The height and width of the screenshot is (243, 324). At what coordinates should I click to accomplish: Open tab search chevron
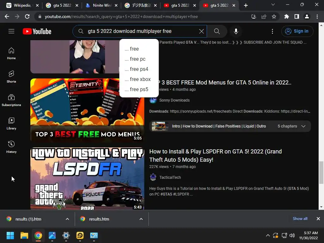click(273, 4)
